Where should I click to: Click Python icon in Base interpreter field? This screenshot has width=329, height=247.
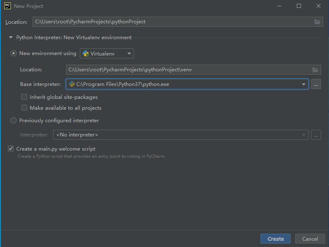[x=72, y=84]
